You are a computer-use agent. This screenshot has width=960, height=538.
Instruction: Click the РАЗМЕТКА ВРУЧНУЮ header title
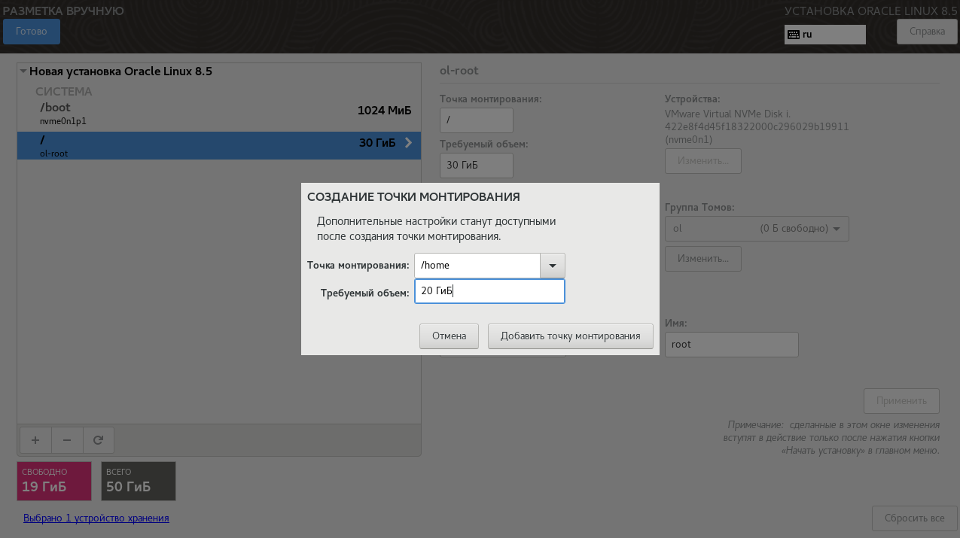63,11
